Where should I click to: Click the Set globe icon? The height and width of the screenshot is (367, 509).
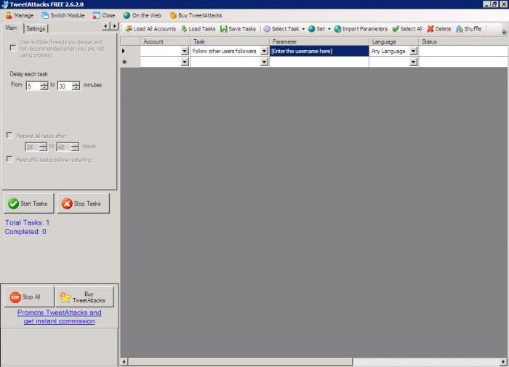pyautogui.click(x=312, y=29)
